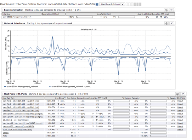Open info for Basic Information panel
This screenshot has height=140, width=192.
(x=166, y=10)
